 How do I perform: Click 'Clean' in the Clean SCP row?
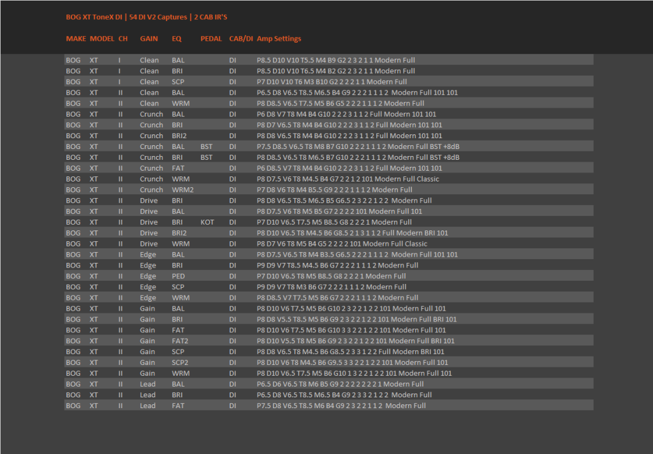click(x=149, y=82)
